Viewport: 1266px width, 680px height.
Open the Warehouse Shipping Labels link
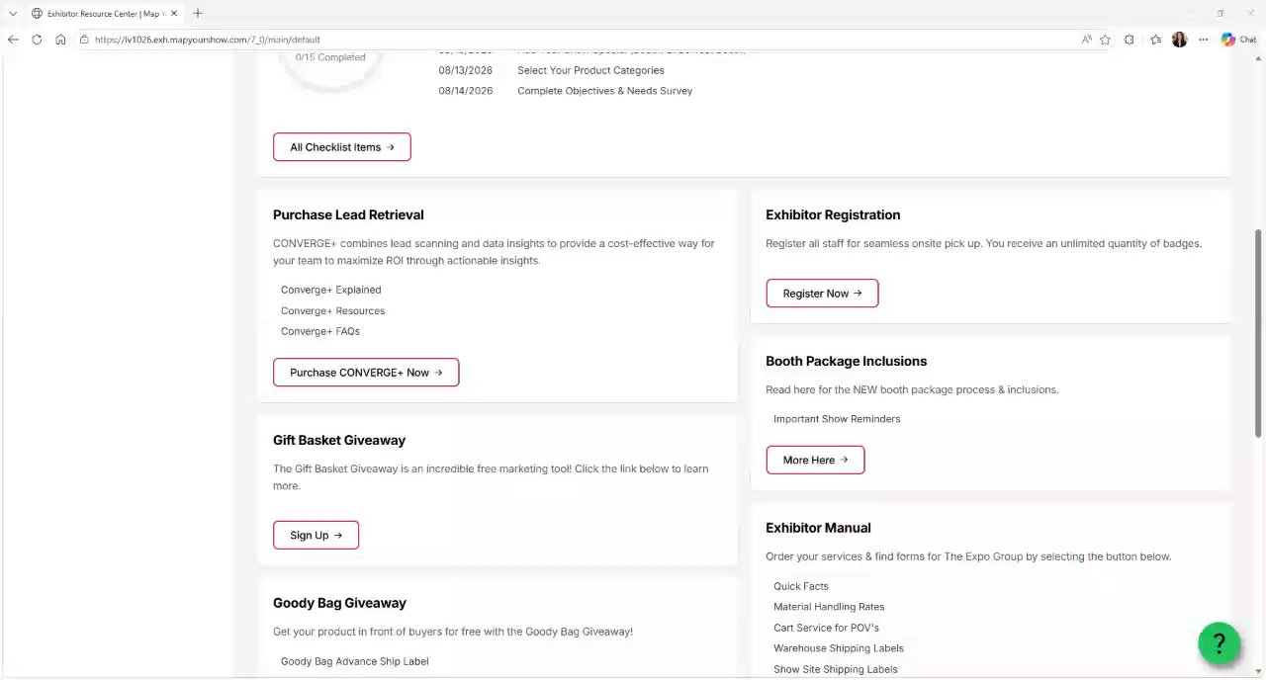(839, 648)
